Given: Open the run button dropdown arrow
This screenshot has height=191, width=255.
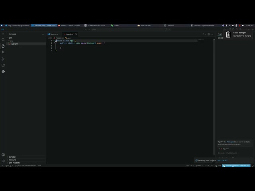Looking at the screenshot, I should (x=206, y=34).
